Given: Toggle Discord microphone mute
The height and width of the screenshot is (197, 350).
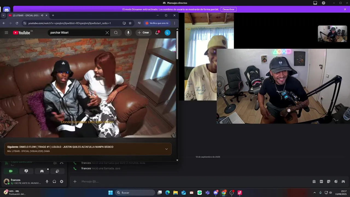Looking at the screenshot, I should tap(47, 181).
